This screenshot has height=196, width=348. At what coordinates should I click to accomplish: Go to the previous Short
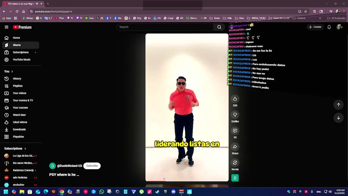click(338, 105)
